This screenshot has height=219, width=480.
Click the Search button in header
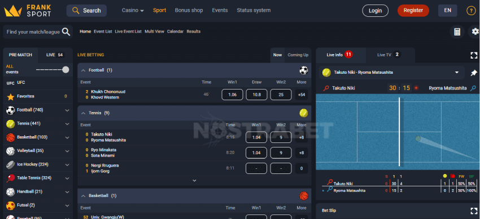(86, 11)
